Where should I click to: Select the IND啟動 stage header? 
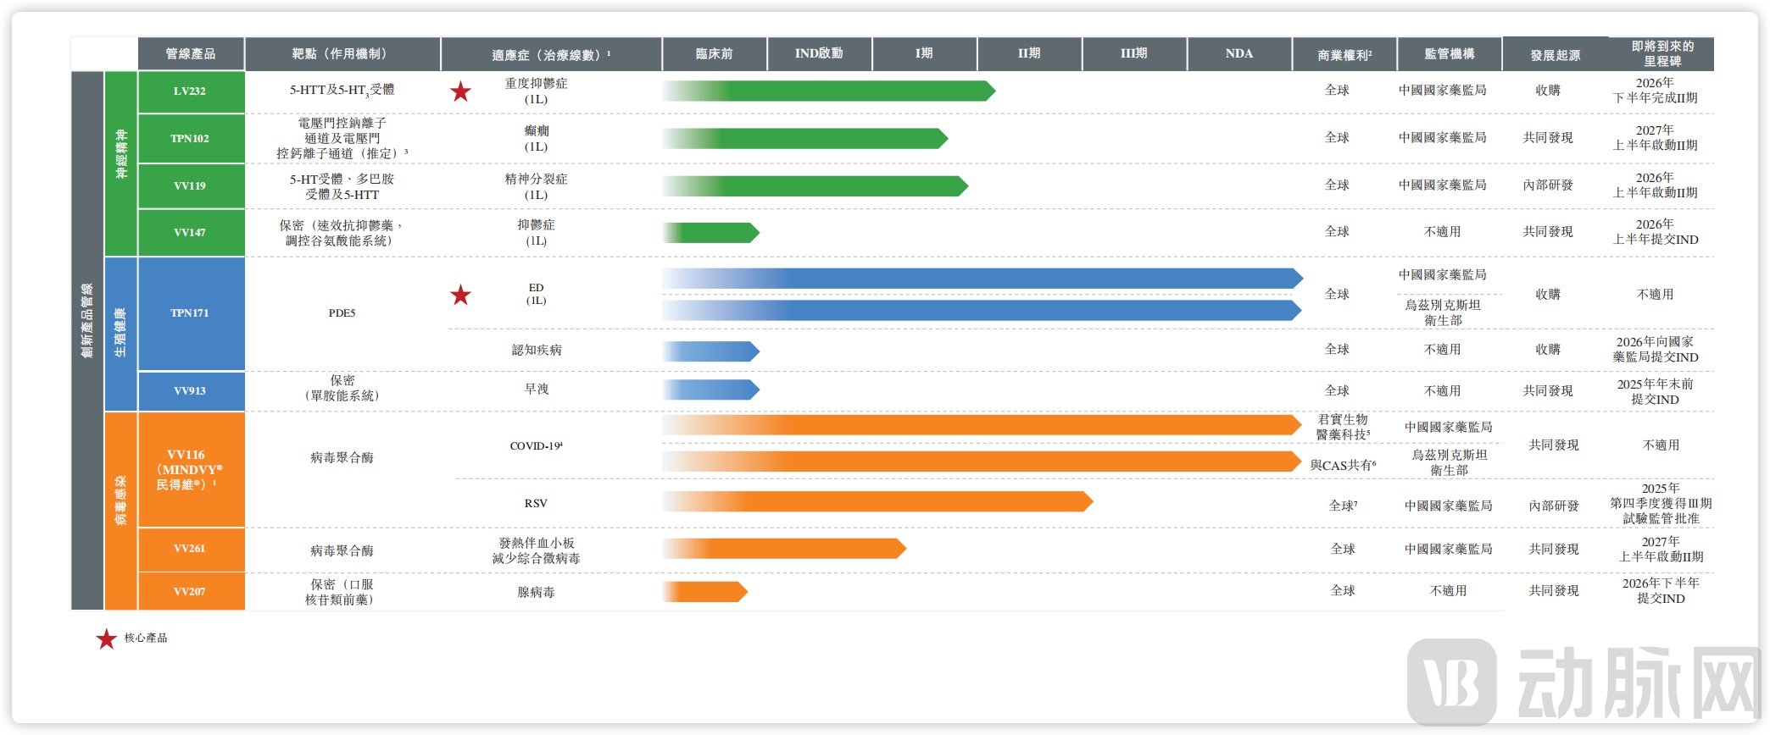click(819, 53)
